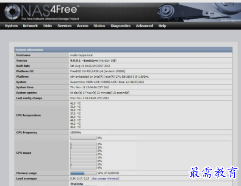Viewport: 241px width, 186px height.
Task: Click the Memory usage progress bar
Action: 83,173
